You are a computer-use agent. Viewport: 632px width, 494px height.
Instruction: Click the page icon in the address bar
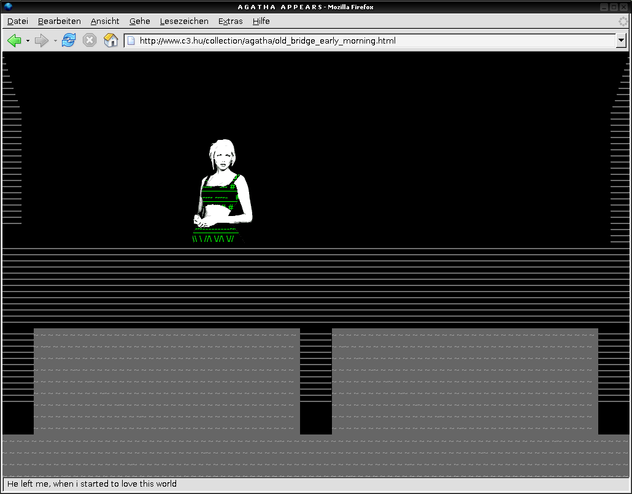(x=131, y=41)
